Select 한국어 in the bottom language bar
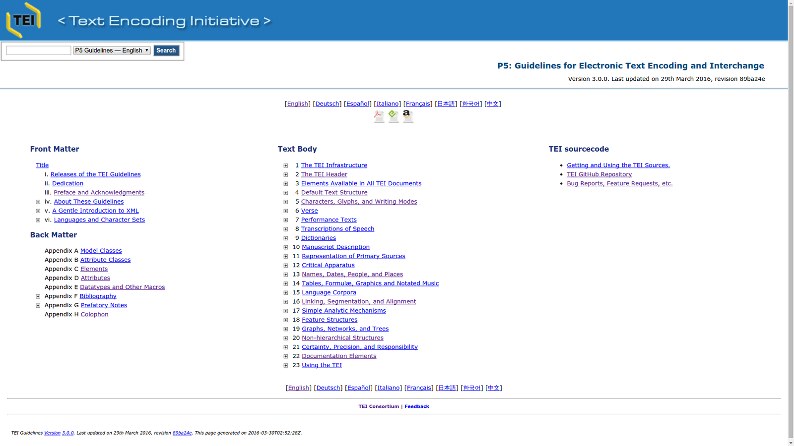The width and height of the screenshot is (794, 446). point(471,388)
